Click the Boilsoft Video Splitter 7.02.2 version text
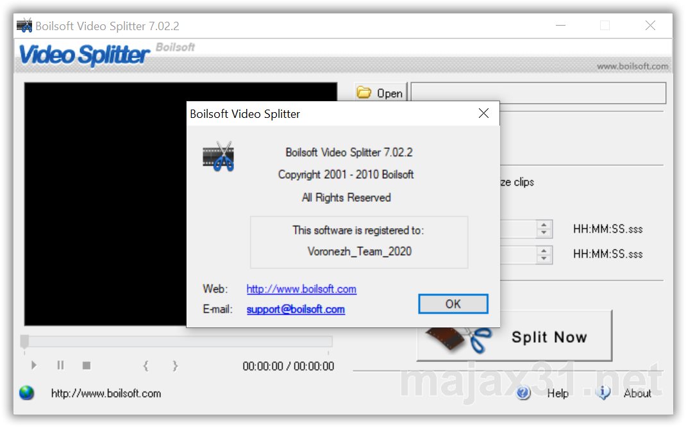 coord(349,152)
